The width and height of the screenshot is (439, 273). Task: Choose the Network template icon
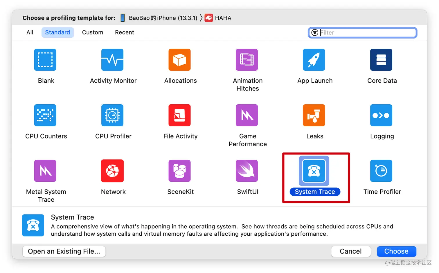(x=112, y=171)
